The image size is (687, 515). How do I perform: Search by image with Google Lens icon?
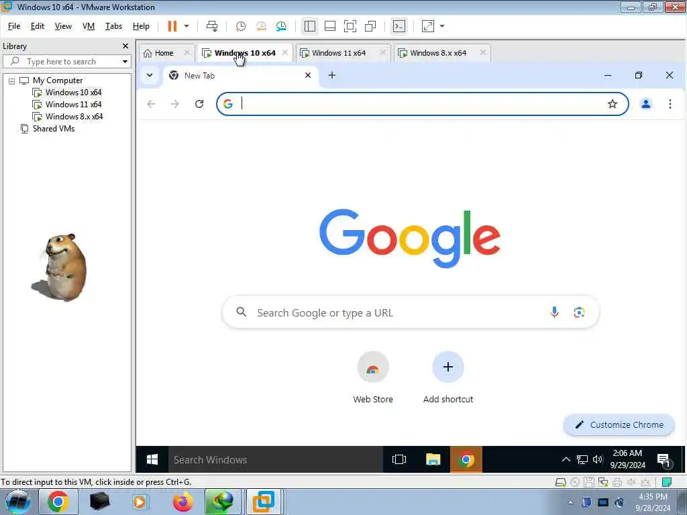(x=579, y=312)
